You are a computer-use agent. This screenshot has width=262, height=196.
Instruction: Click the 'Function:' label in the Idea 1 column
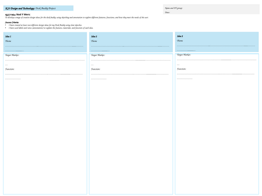pos(10,69)
